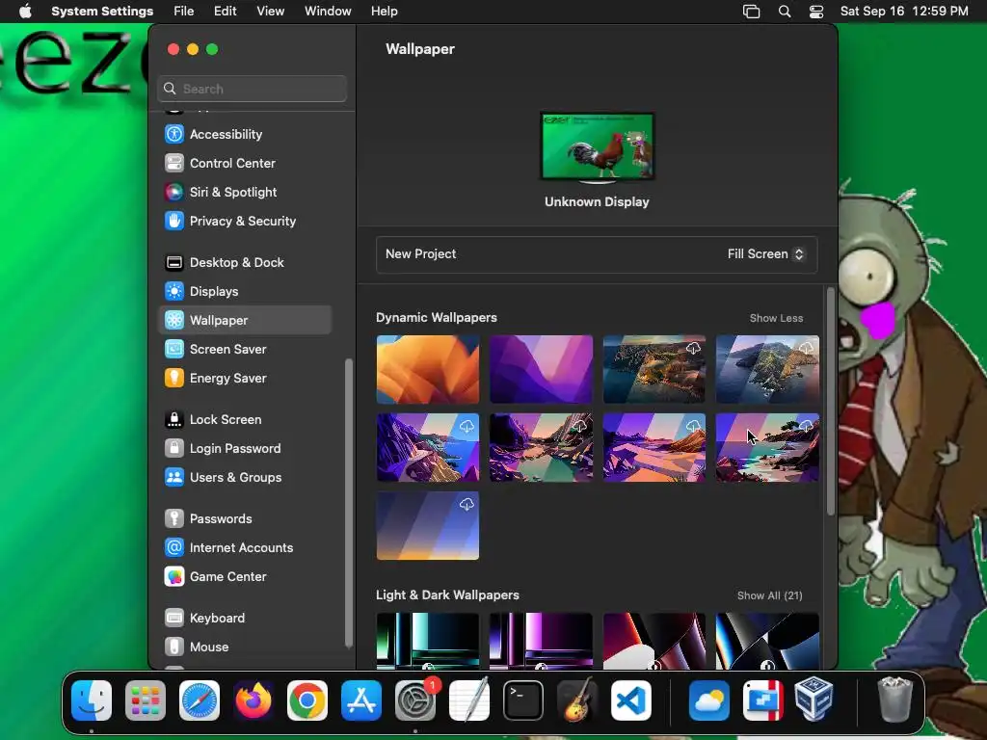
Task: Open the View menu
Action: pyautogui.click(x=271, y=11)
